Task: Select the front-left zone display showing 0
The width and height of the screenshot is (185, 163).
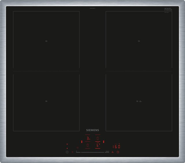Action: [x=88, y=145]
